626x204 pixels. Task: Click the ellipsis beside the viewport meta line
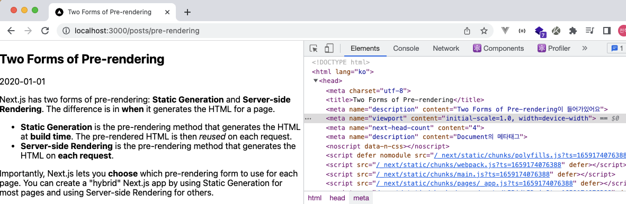pos(308,118)
